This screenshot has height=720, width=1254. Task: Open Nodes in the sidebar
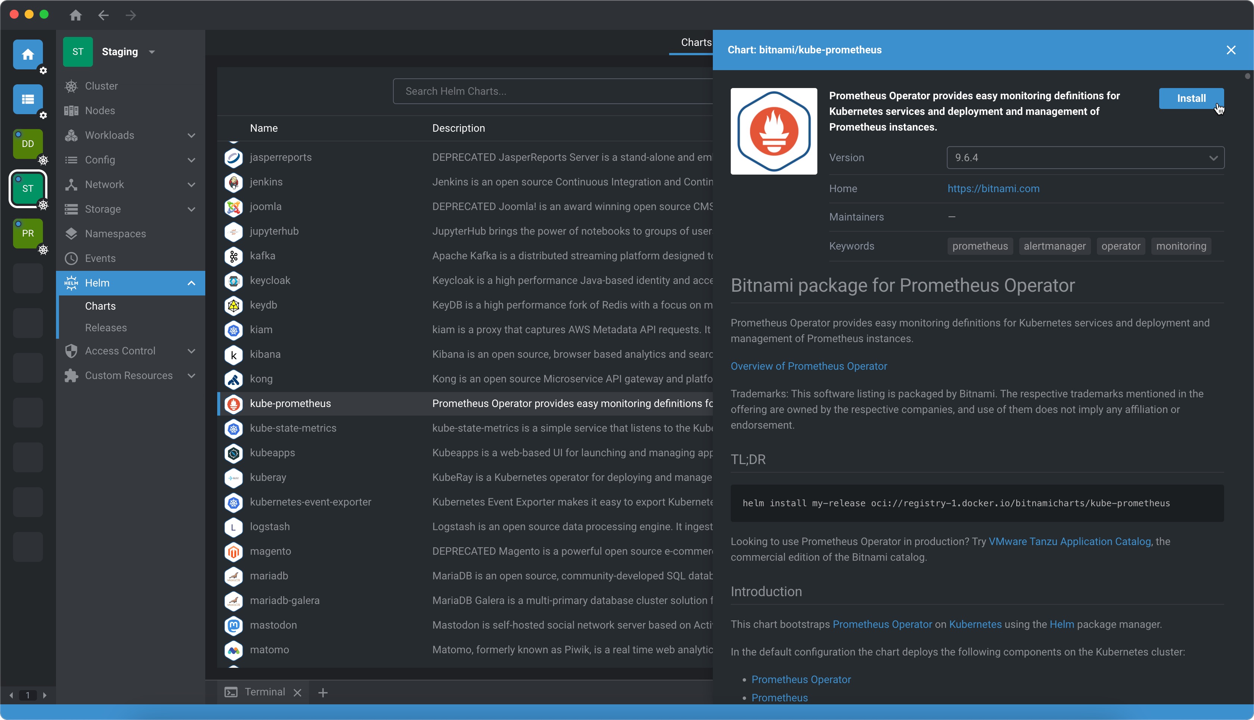(x=100, y=111)
